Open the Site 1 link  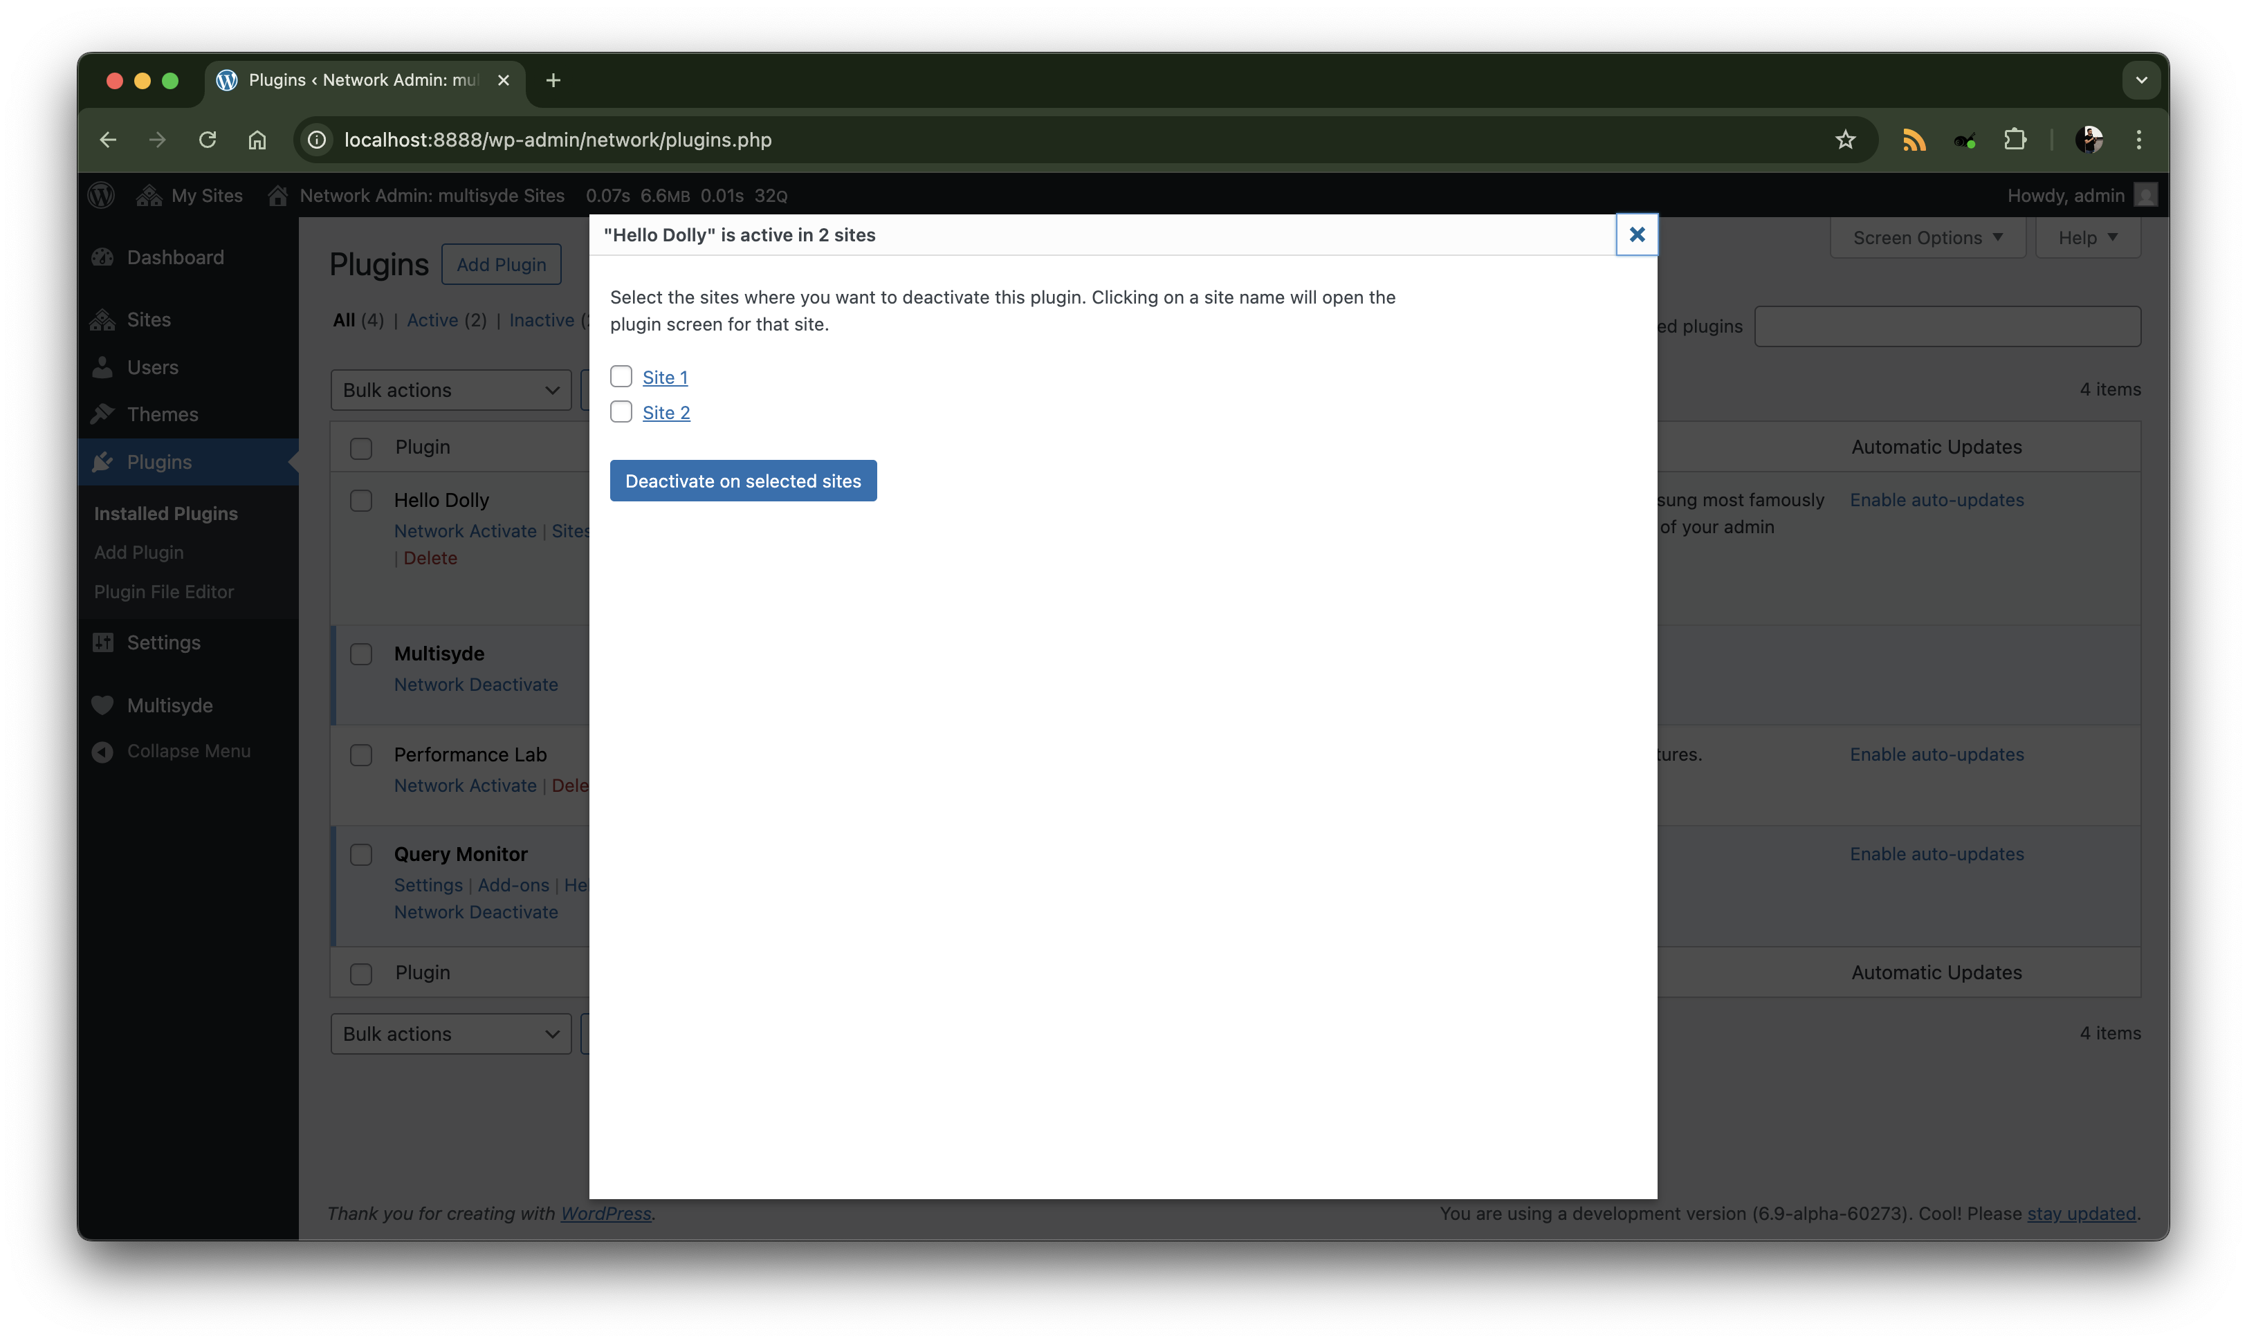665,378
